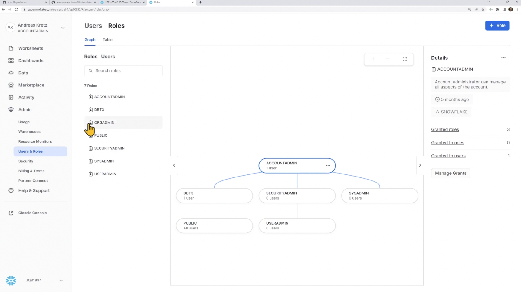Image resolution: width=521 pixels, height=292 pixels.
Task: Select SYSADMIN in the roles list
Action: 123,161
